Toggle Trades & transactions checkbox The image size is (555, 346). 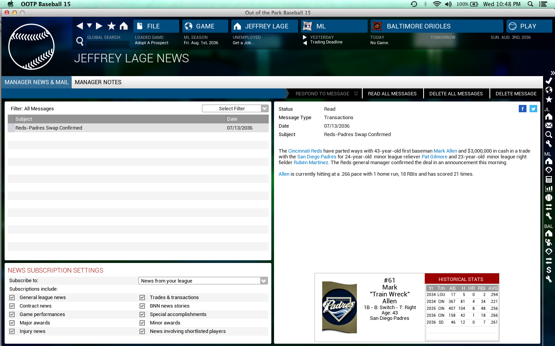(x=142, y=298)
